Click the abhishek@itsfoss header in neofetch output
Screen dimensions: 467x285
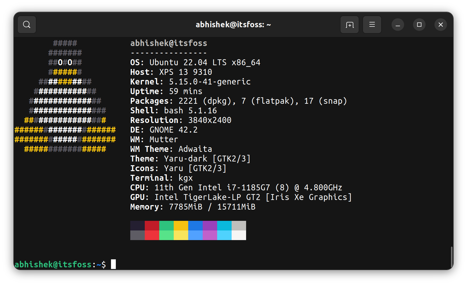(x=169, y=43)
